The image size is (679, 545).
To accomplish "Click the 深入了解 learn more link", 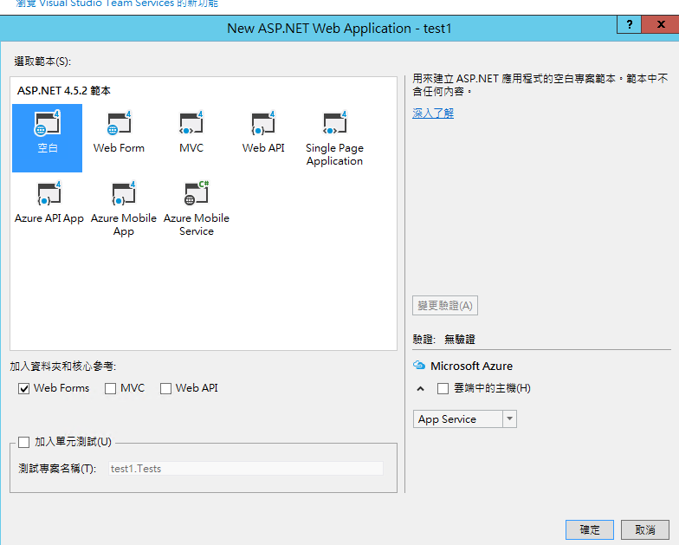I will 433,114.
